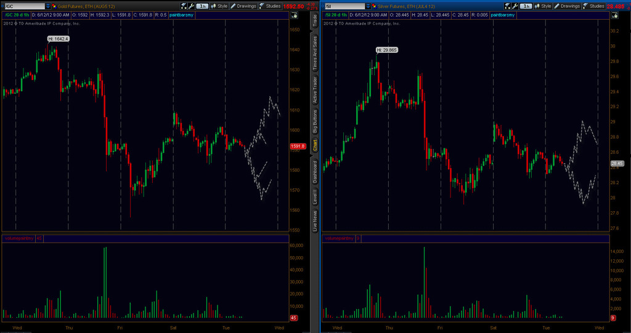This screenshot has height=333, width=631.
Task: Click the 1h timeframe button on the Silver chart
Action: [526, 6]
